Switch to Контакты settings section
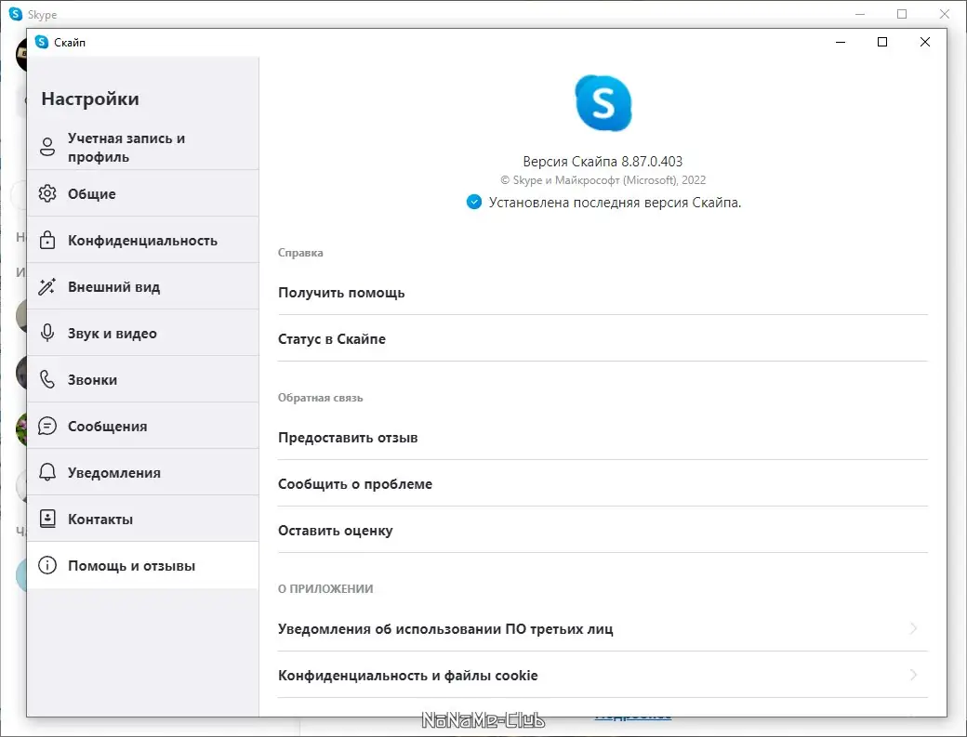 (143, 520)
